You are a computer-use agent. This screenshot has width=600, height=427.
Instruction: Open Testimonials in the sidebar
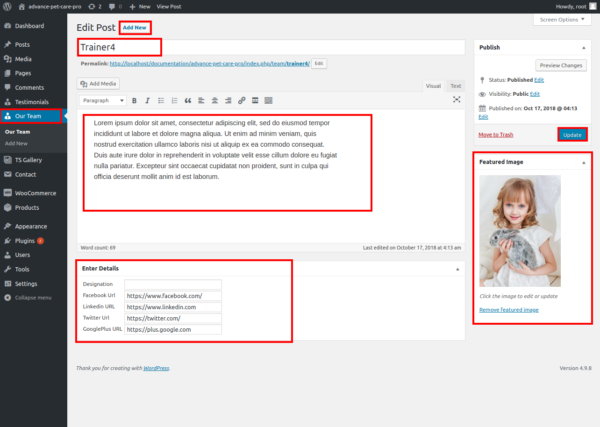(x=34, y=102)
